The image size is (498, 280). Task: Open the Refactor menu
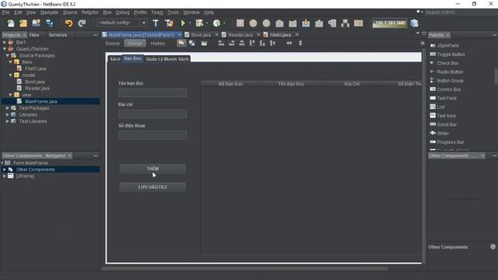point(90,12)
